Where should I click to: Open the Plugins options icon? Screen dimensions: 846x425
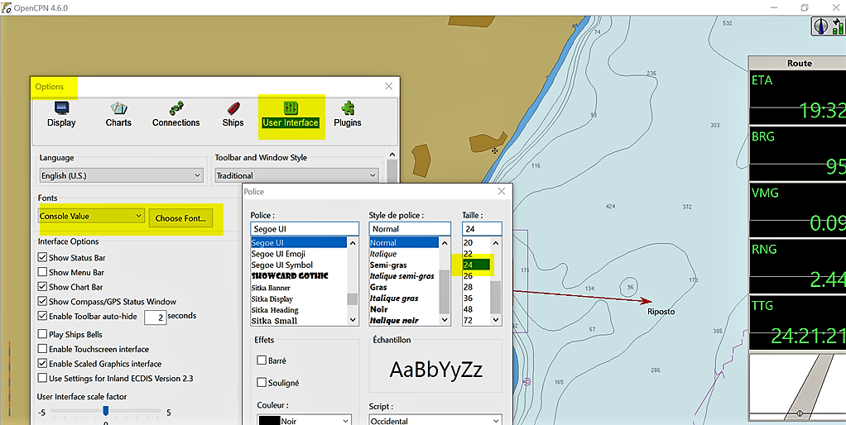[348, 115]
